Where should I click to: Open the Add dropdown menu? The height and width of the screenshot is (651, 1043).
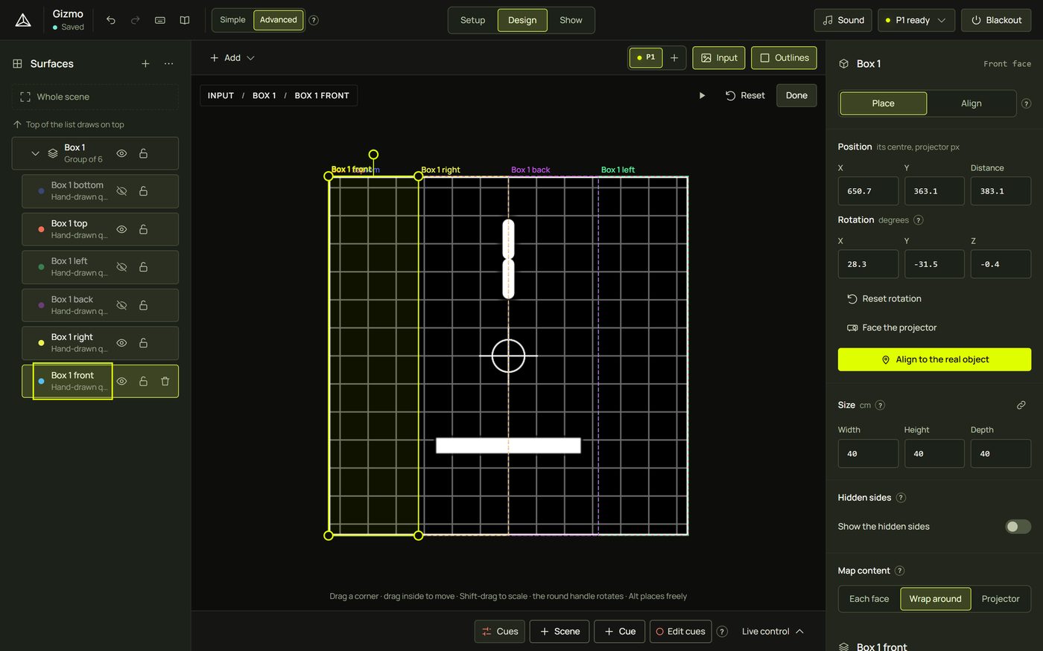tap(232, 57)
